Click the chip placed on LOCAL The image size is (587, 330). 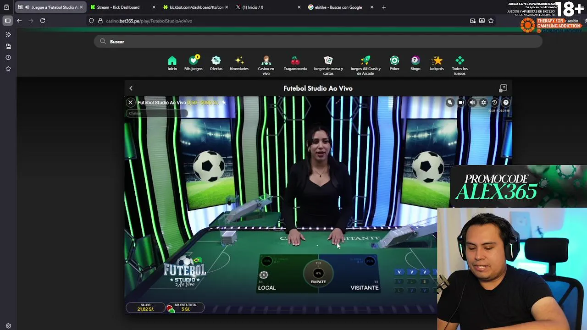(264, 275)
